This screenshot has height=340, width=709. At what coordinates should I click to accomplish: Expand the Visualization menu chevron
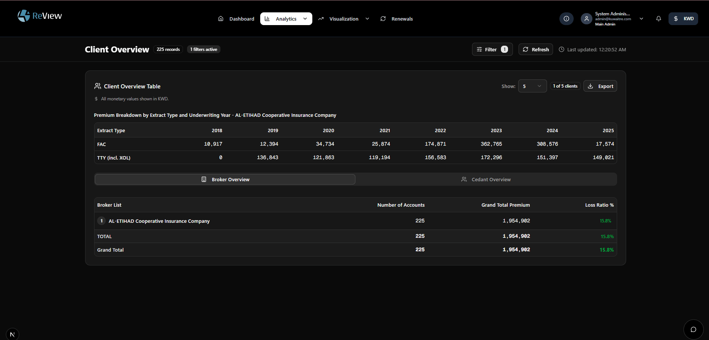pos(367,18)
